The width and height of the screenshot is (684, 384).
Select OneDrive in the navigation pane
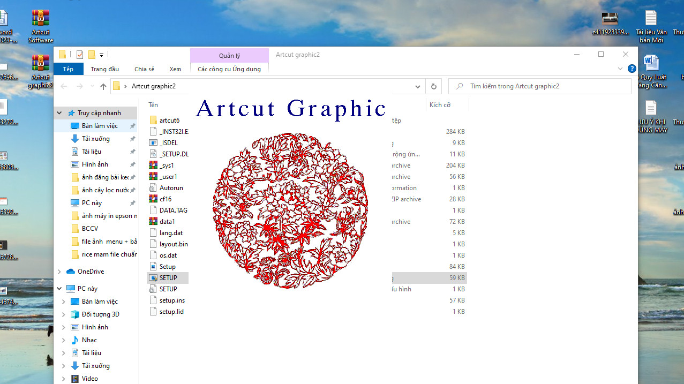tap(91, 272)
